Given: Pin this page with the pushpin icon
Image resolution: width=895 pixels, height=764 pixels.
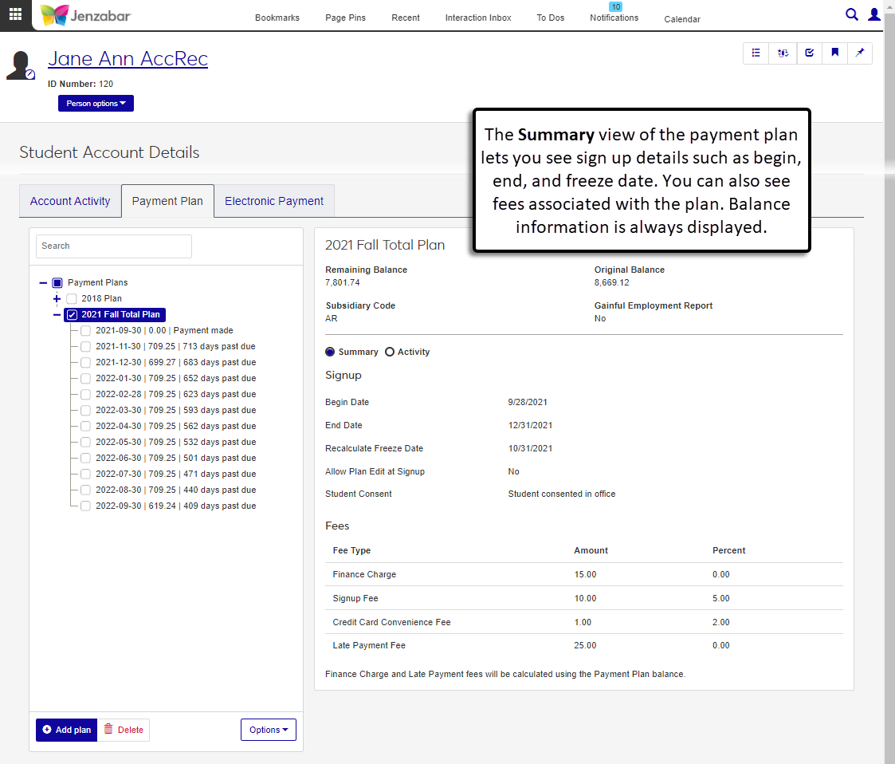Looking at the screenshot, I should tap(860, 53).
